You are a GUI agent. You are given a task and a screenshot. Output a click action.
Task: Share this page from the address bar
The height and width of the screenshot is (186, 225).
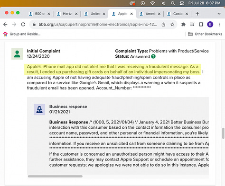click(163, 25)
